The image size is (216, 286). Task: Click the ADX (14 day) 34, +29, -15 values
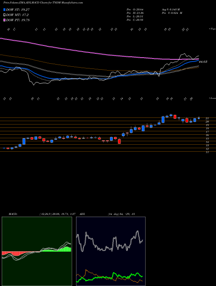point(121,214)
